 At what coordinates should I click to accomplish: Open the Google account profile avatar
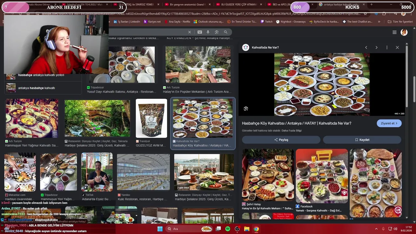click(404, 32)
